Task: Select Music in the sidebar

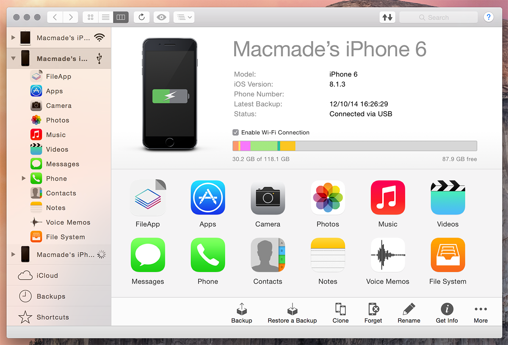Action: pos(59,135)
